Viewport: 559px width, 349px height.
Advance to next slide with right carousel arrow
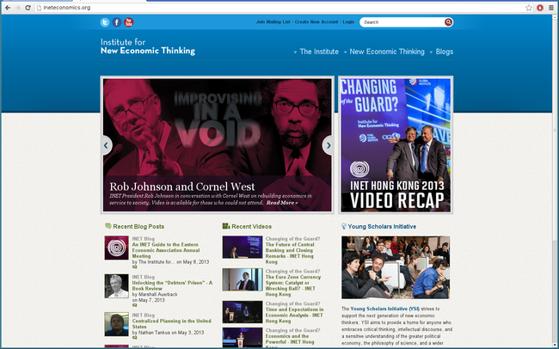coord(329,145)
